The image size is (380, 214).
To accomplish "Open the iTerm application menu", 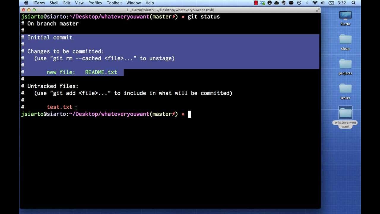I will pos(39,3).
